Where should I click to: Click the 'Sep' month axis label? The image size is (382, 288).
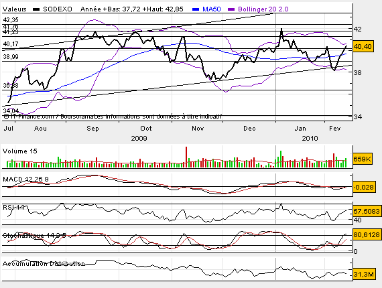[x=93, y=129]
